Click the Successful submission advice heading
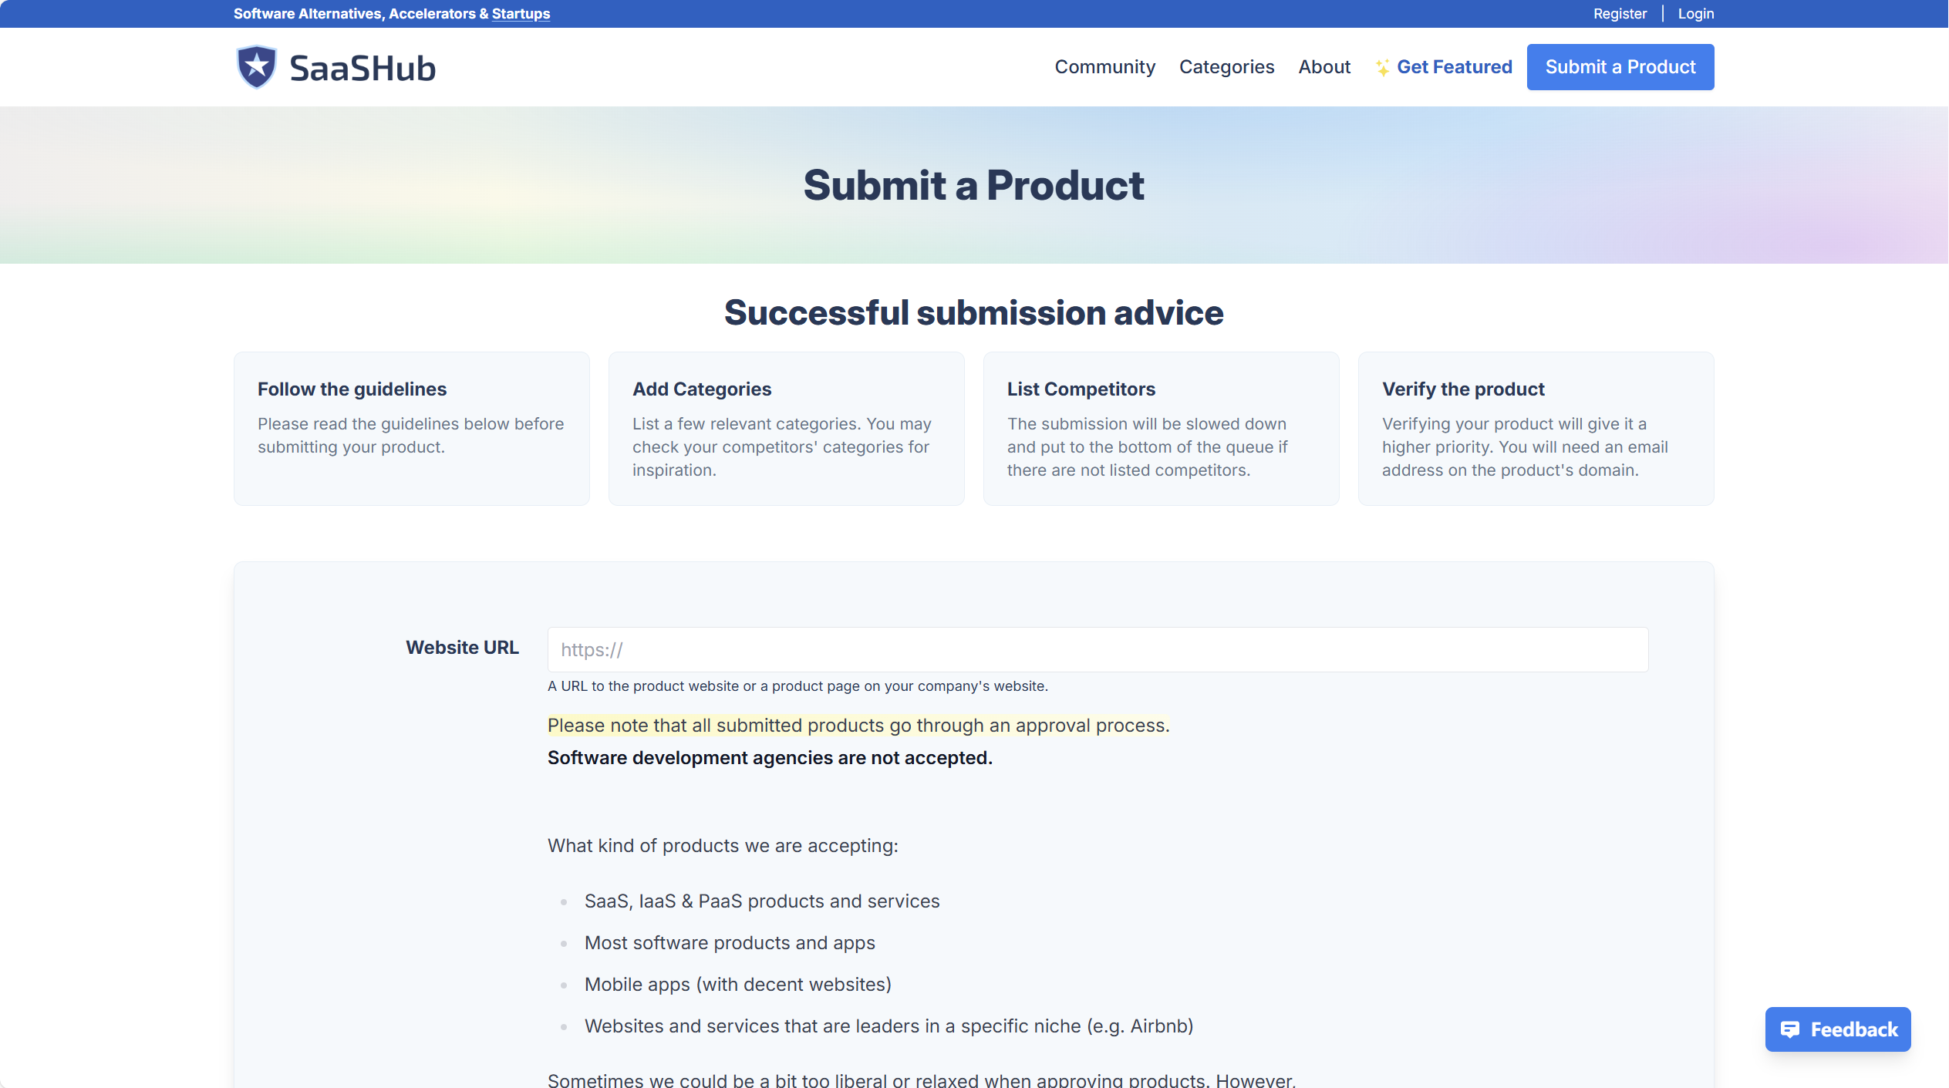This screenshot has height=1088, width=1949. [973, 312]
